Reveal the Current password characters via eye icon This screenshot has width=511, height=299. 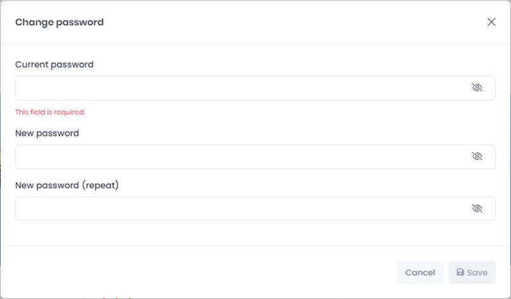click(x=477, y=87)
